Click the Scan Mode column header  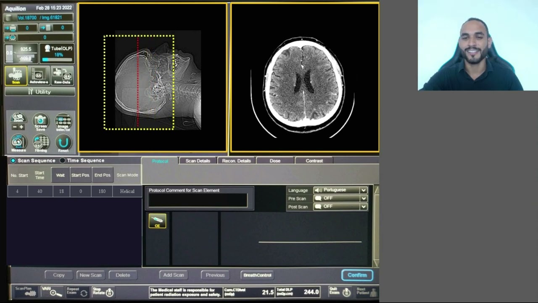(127, 175)
